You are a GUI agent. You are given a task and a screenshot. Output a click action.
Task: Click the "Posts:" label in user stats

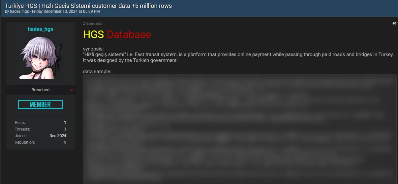click(x=20, y=123)
